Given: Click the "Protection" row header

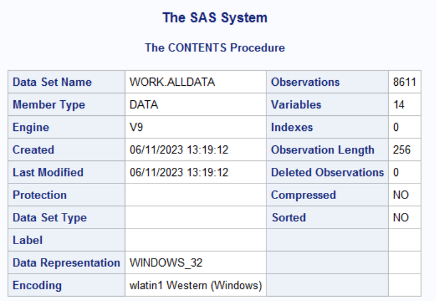Looking at the screenshot, I should coord(40,195).
